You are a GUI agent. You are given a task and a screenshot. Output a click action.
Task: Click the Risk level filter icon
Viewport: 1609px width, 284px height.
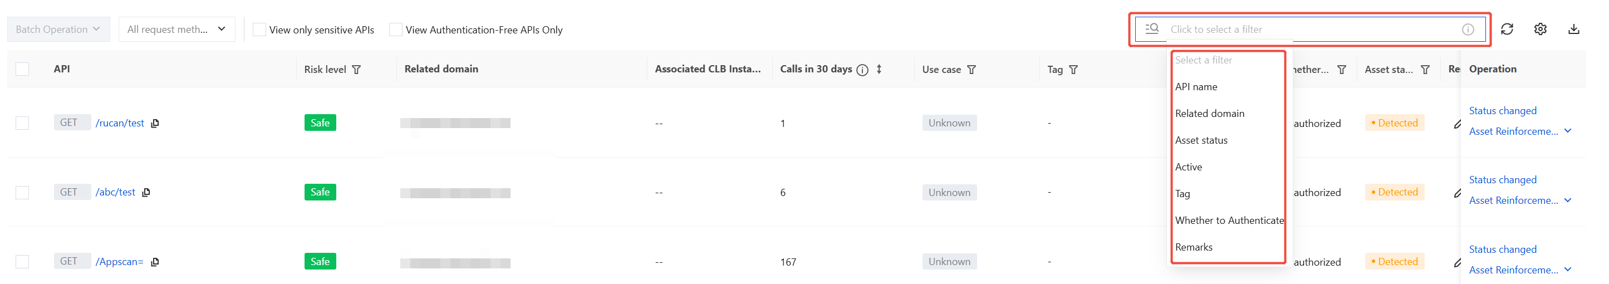tap(356, 70)
